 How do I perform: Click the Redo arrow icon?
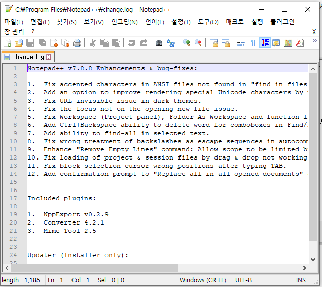144,43
